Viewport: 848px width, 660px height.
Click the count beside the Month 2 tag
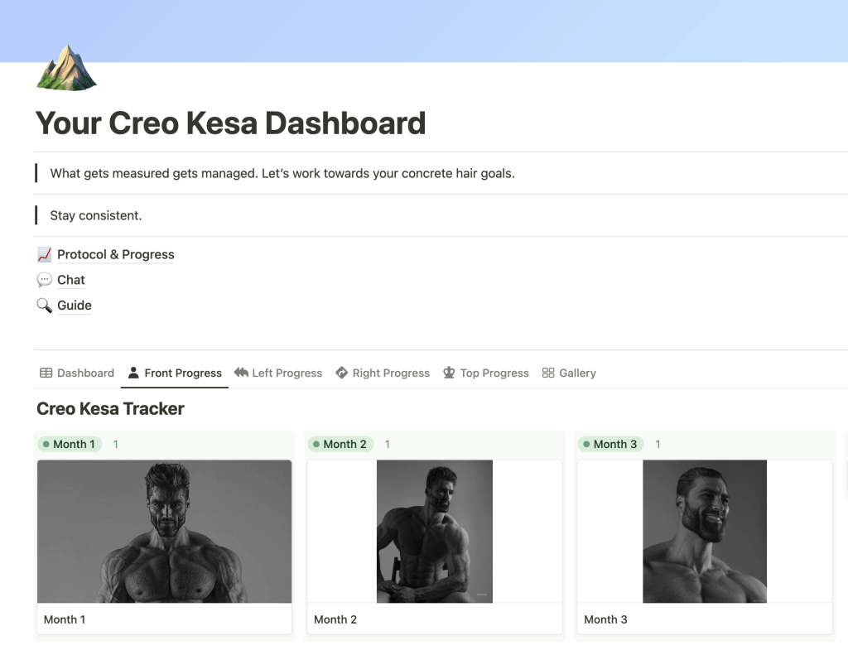387,444
